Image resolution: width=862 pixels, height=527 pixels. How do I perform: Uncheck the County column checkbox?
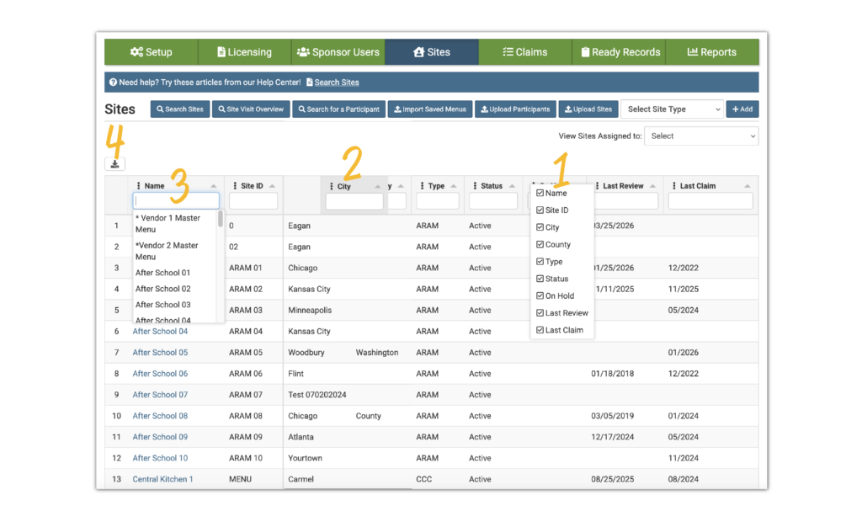pos(540,244)
